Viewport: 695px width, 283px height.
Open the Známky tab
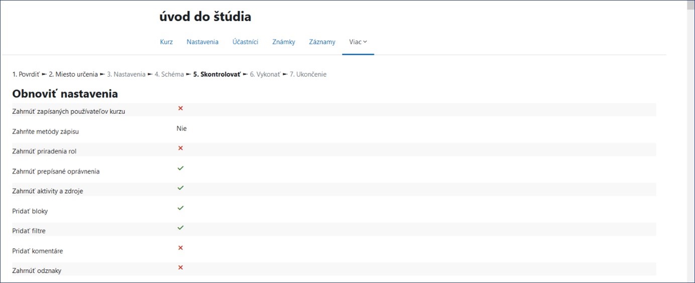coord(283,42)
